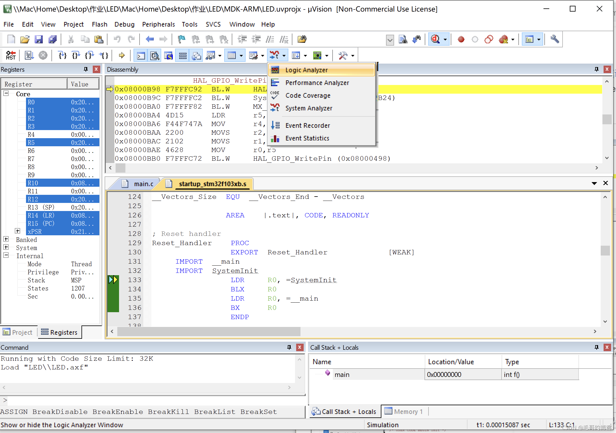Toggle the Disassembly Window toolbar button

155,55
